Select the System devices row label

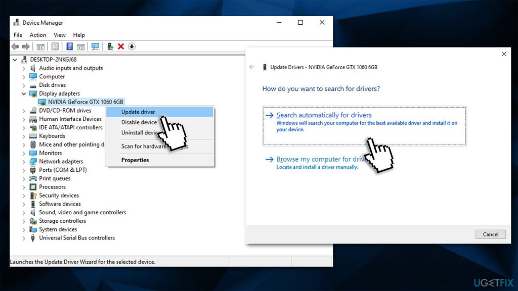click(x=58, y=229)
